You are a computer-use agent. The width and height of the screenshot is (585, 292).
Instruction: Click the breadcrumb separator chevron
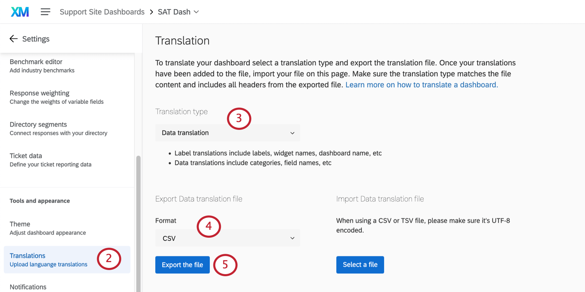click(151, 12)
